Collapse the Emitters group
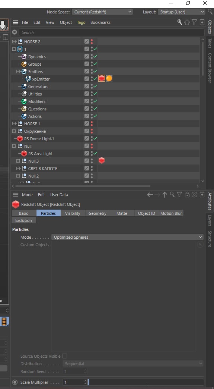 click(18, 72)
